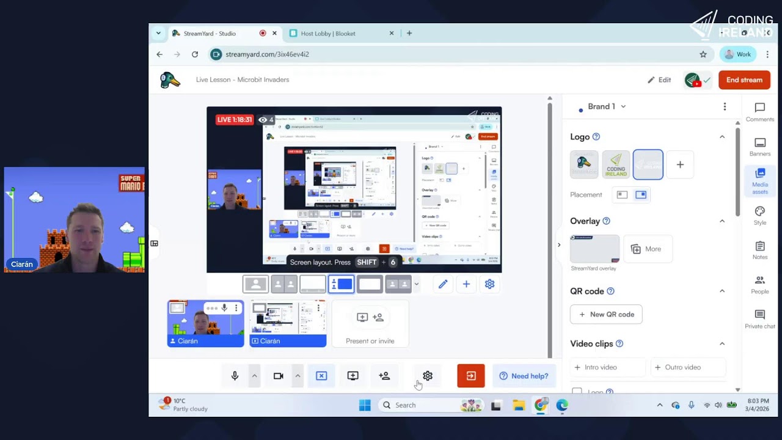Click the present screen icon in bottom toolbar

[x=353, y=376]
